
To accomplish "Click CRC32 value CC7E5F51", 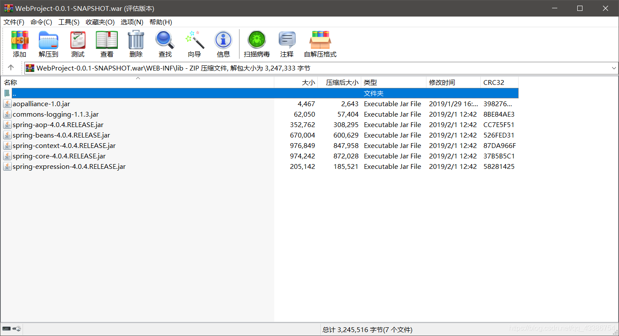I will click(x=499, y=125).
